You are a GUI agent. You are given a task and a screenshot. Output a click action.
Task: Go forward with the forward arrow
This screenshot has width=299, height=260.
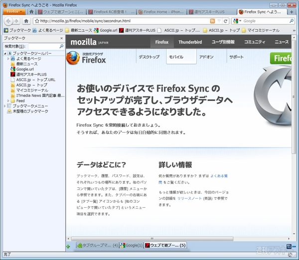click(16, 21)
